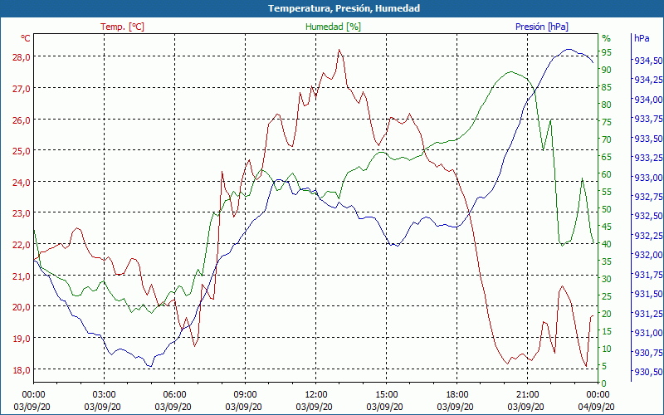664x415 pixels.
Task: Click the 934,25 pressure axis value
Action: click(x=648, y=80)
